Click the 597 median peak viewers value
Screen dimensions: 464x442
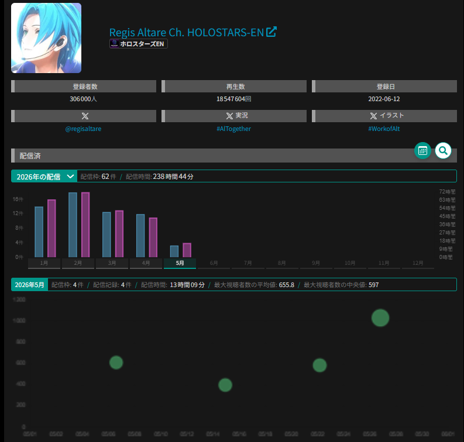click(374, 285)
